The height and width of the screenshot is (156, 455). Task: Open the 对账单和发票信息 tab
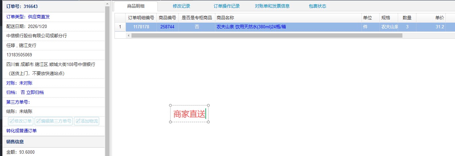tap(272, 6)
